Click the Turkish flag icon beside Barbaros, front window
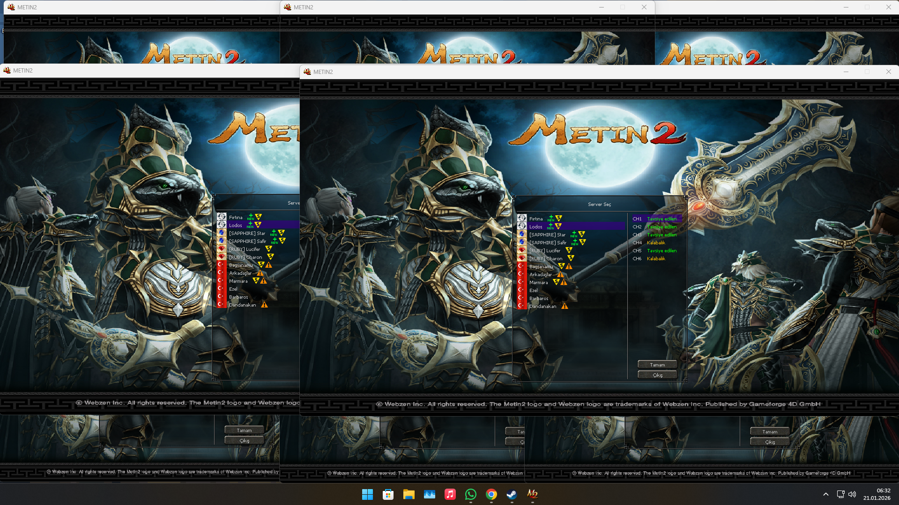 click(522, 298)
